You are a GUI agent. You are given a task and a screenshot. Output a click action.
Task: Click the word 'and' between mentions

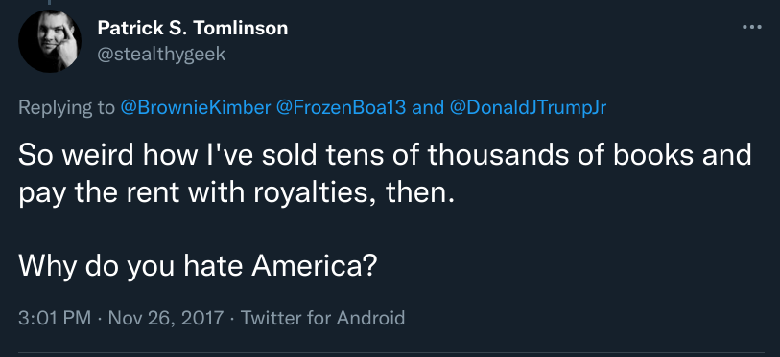point(428,108)
